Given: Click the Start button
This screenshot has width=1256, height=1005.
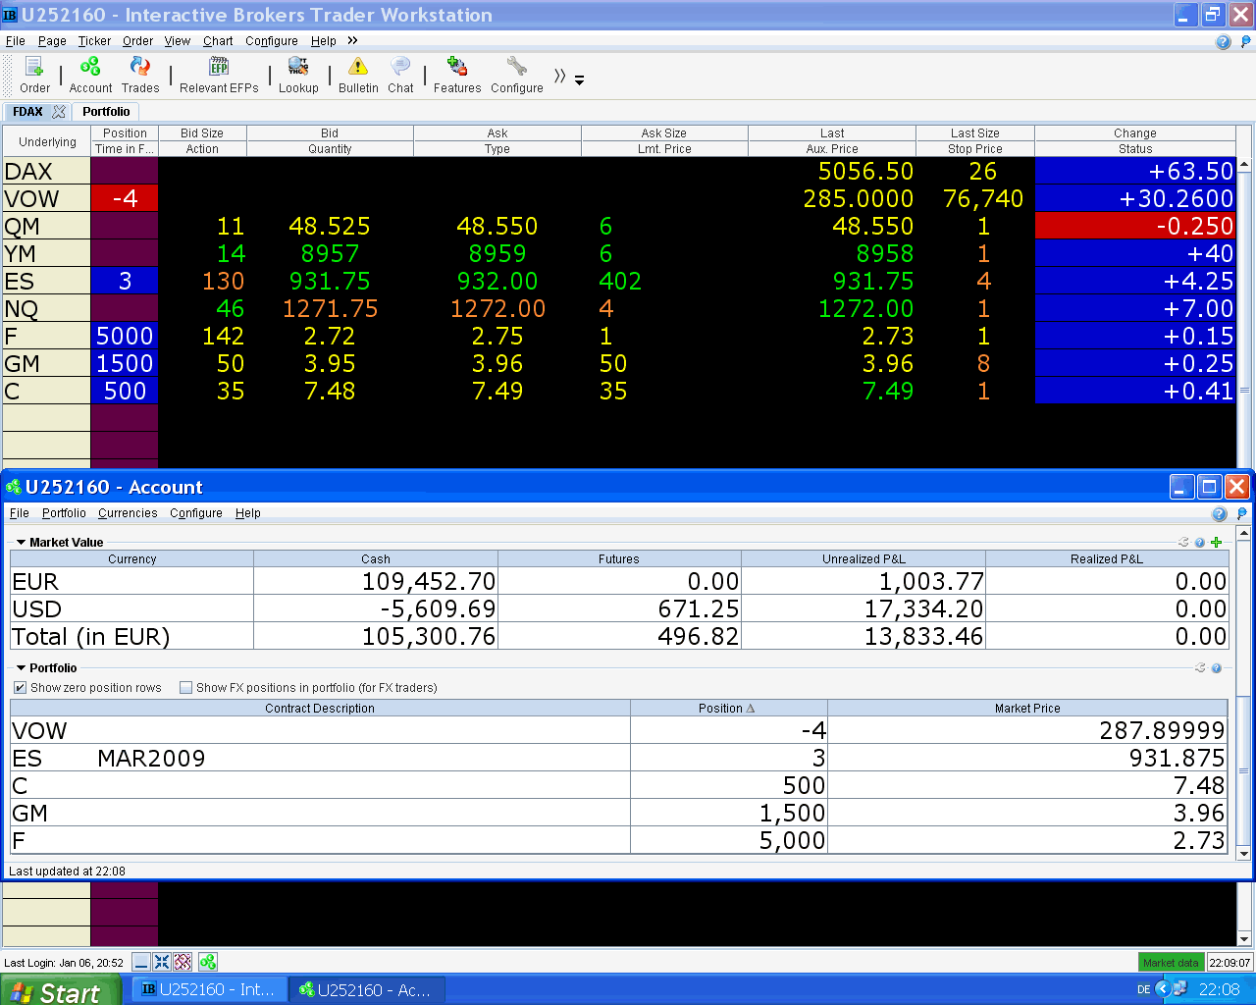Looking at the screenshot, I should (60, 990).
